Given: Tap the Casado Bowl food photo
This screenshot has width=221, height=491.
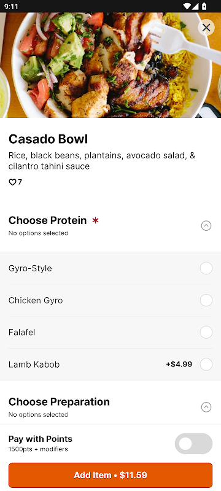Looking at the screenshot, I should tap(110, 65).
